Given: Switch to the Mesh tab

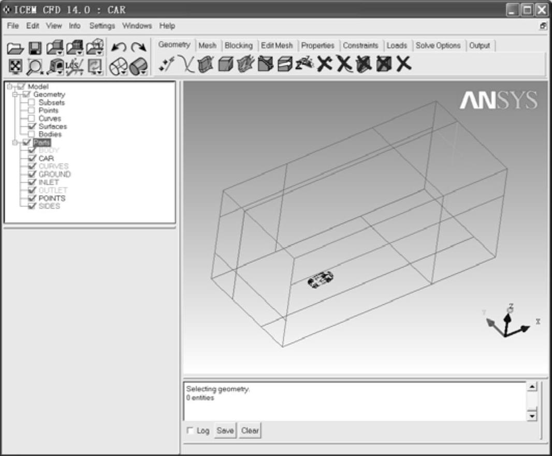Looking at the screenshot, I should (207, 46).
